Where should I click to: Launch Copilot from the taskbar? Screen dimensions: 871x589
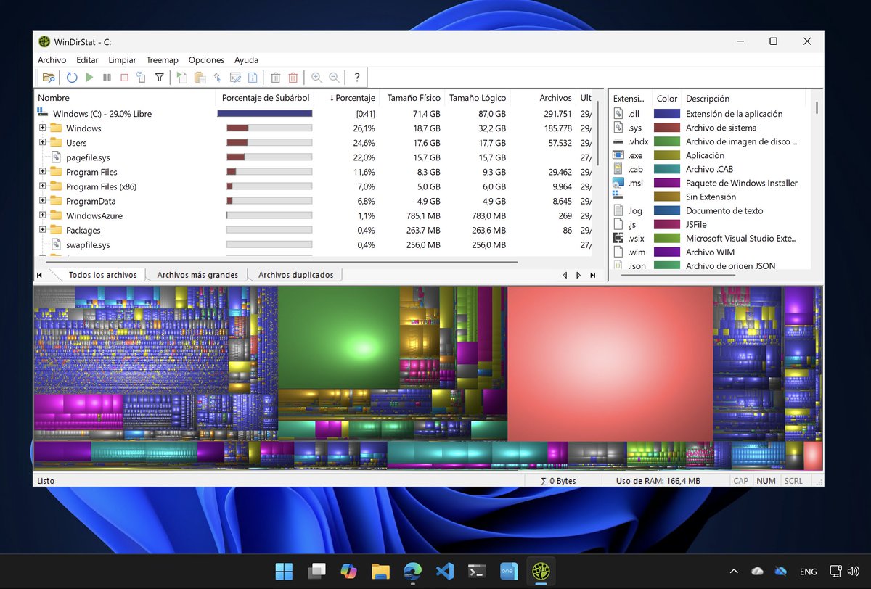click(x=348, y=571)
